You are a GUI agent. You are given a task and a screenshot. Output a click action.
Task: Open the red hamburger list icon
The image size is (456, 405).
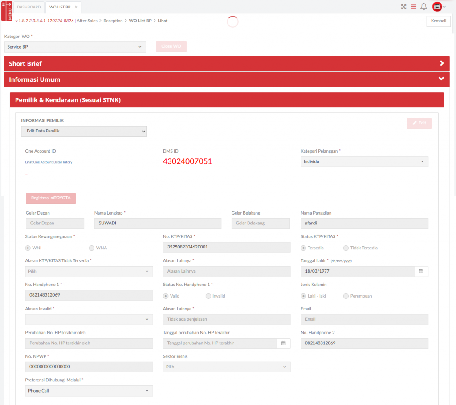414,7
